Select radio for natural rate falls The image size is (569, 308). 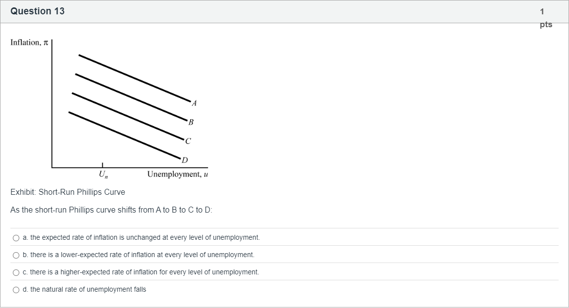coord(16,290)
